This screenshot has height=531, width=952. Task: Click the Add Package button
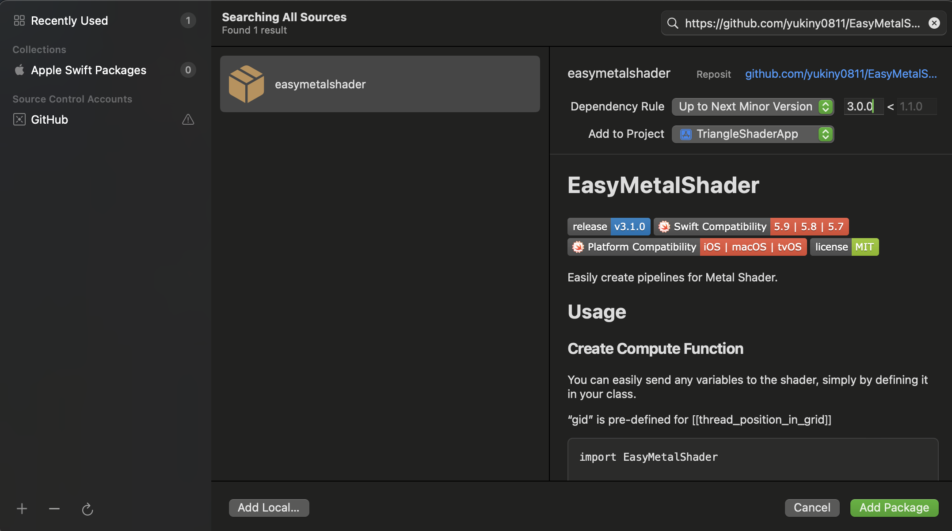(894, 508)
